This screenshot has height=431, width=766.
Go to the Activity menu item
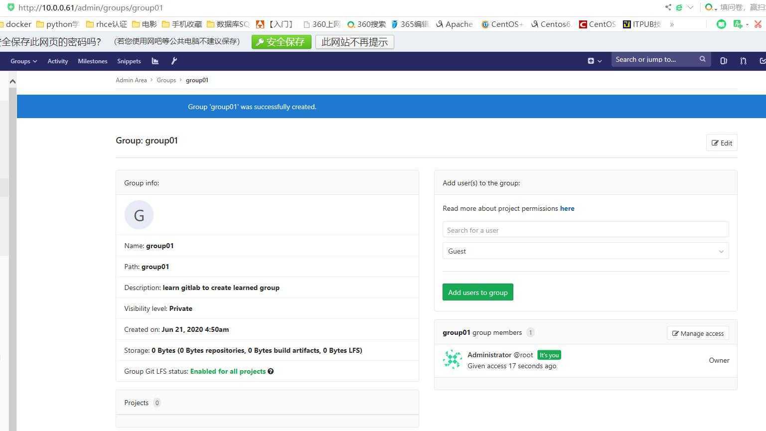pos(57,61)
